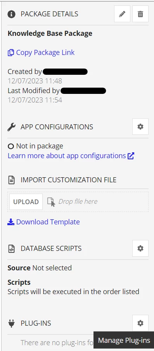Click the pencil edit package icon
The height and width of the screenshot is (351, 154).
(x=122, y=14)
